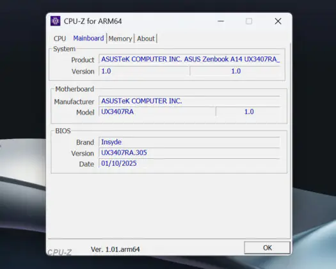Select the Motherboard Model UX3407RA field

[x=157, y=111]
